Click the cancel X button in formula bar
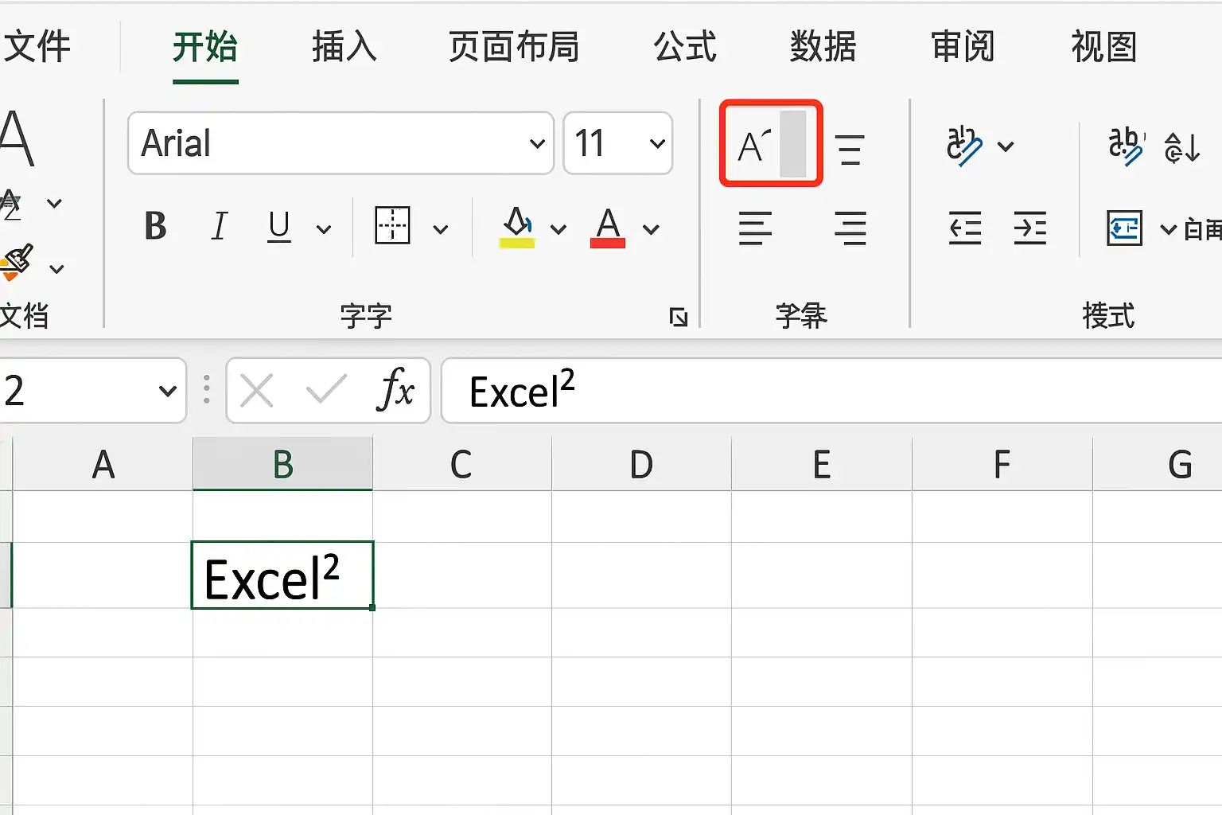The height and width of the screenshot is (815, 1222). (x=256, y=391)
